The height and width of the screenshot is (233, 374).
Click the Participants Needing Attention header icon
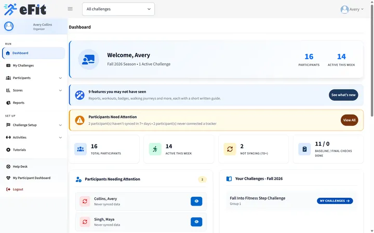point(78,179)
